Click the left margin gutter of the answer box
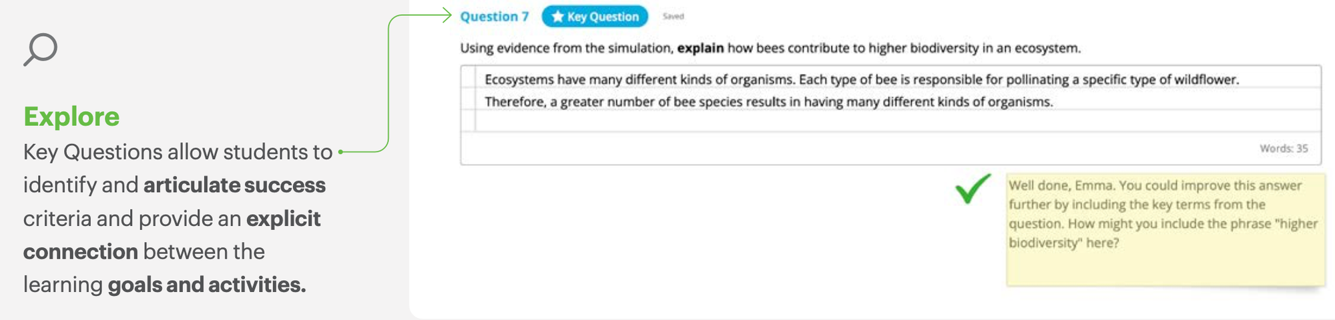Screen dimensions: 1335x320 point(469,99)
